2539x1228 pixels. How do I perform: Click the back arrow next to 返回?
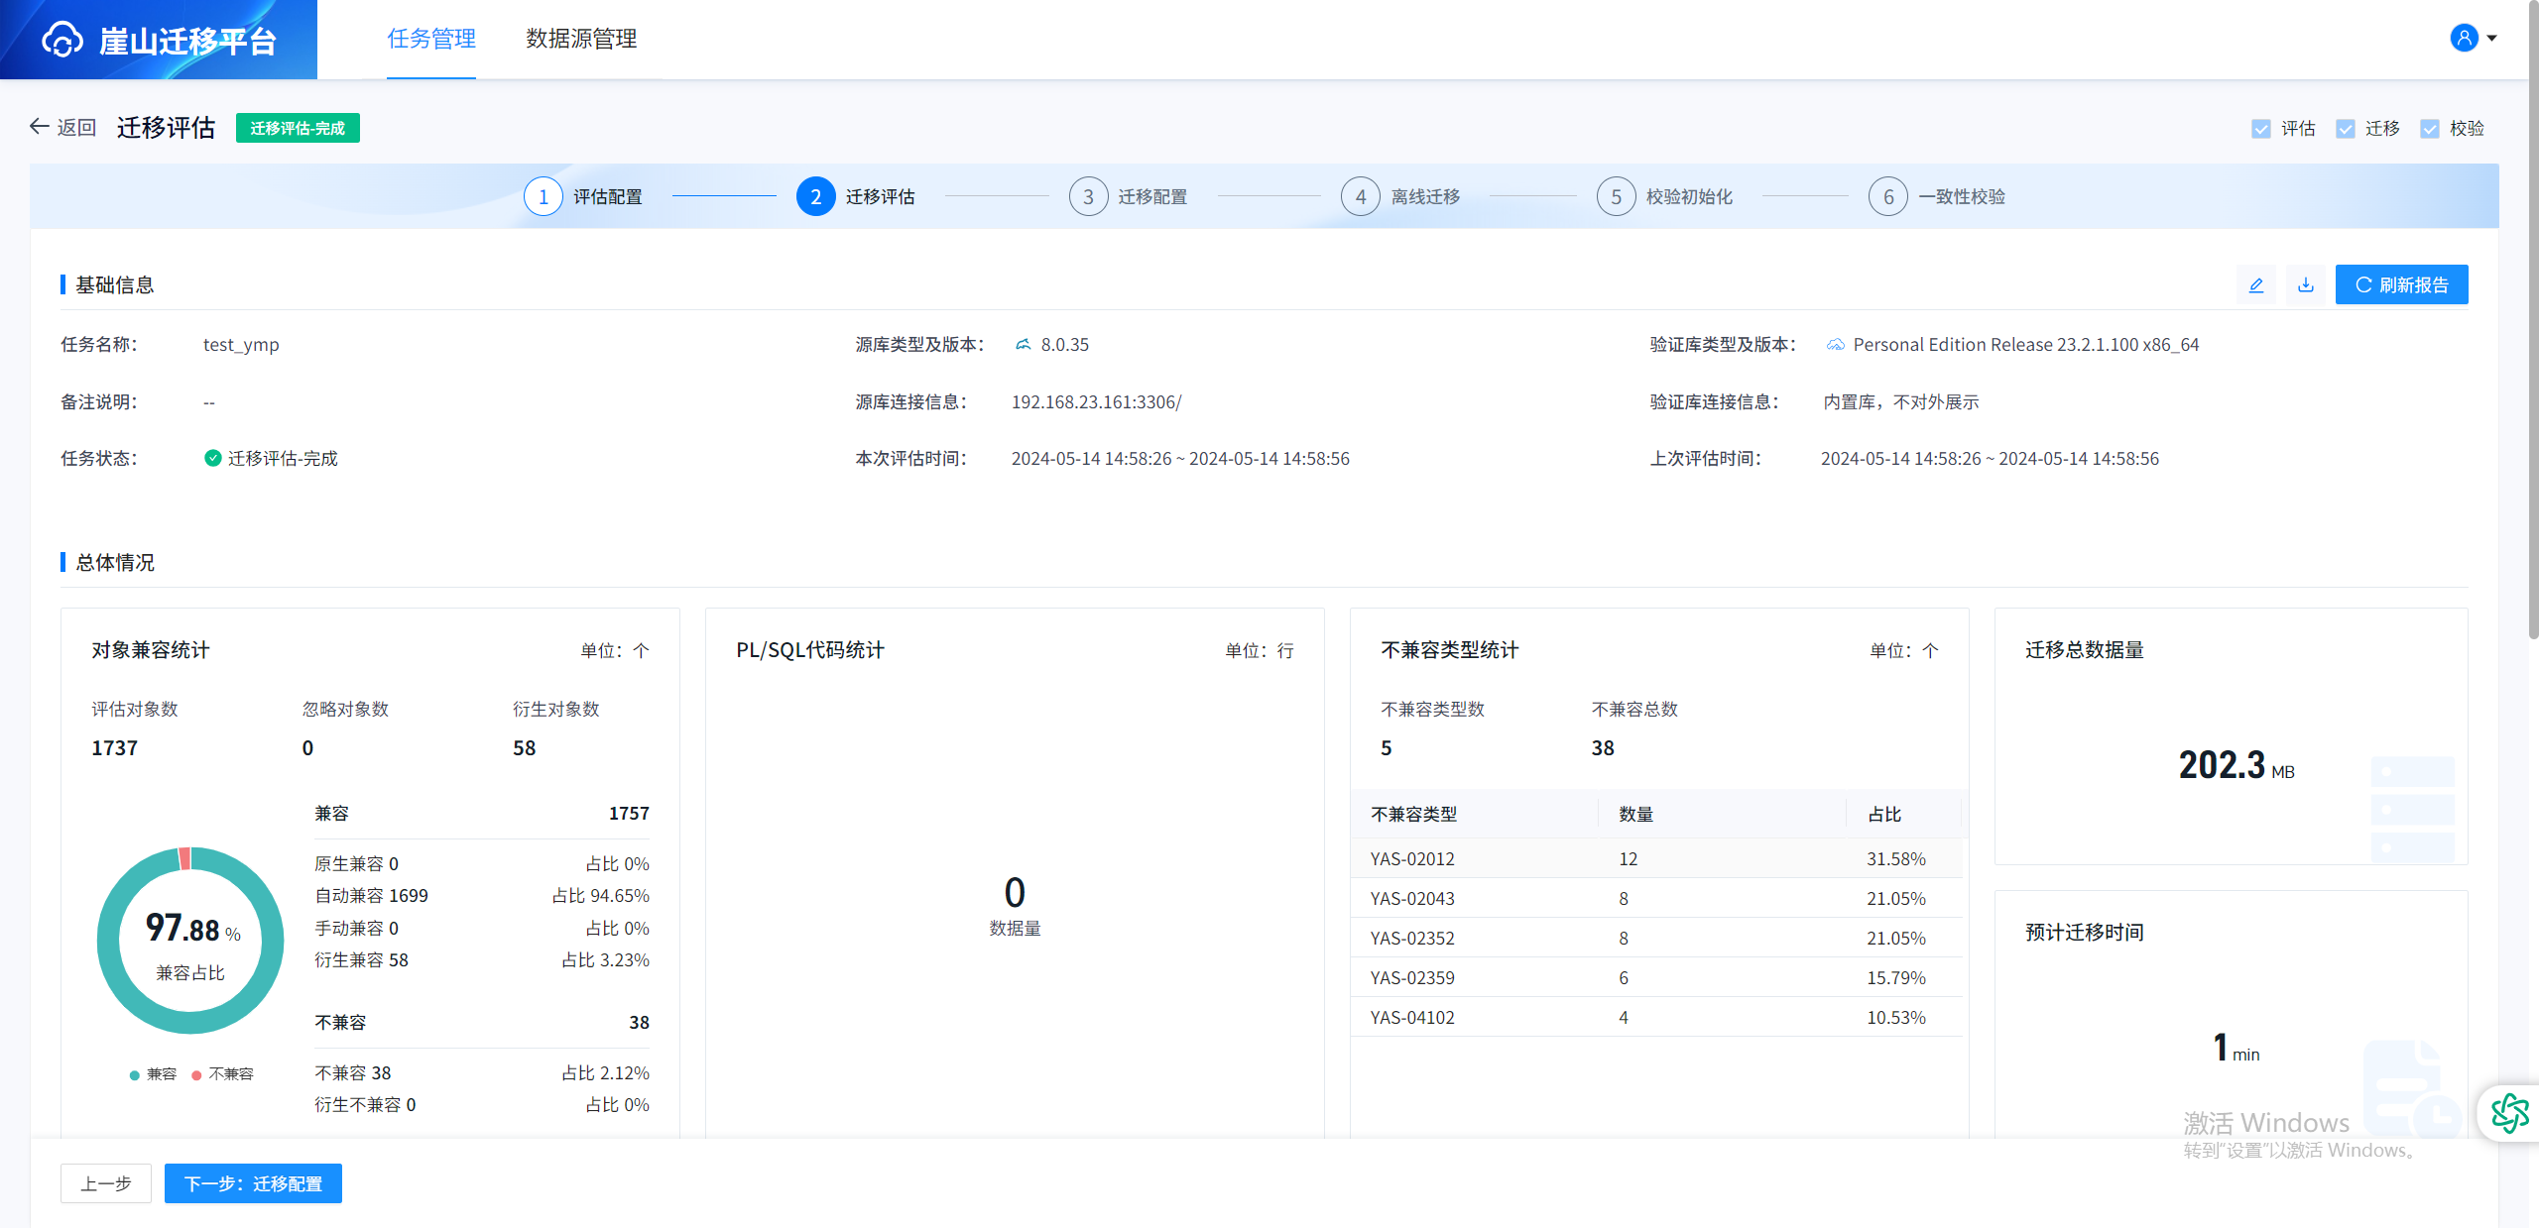click(39, 127)
